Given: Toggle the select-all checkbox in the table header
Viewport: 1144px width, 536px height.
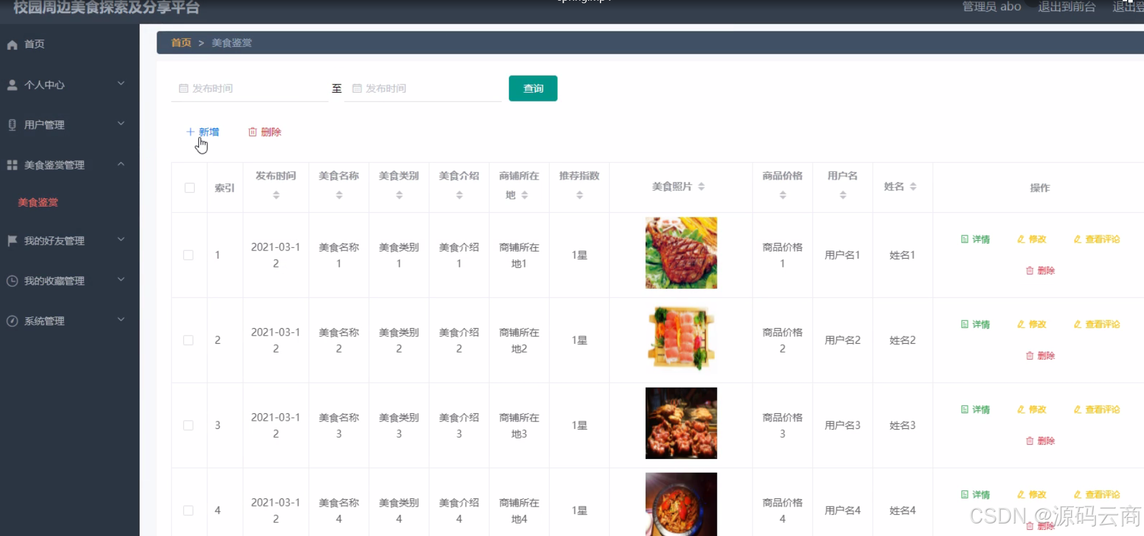Looking at the screenshot, I should point(190,188).
